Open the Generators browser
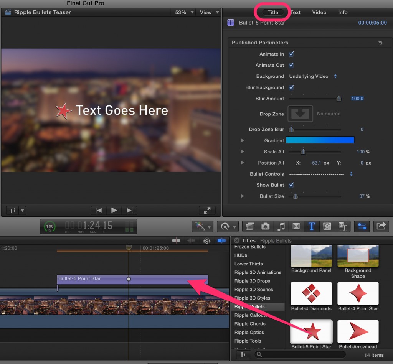The width and height of the screenshot is (393, 364). (327, 226)
